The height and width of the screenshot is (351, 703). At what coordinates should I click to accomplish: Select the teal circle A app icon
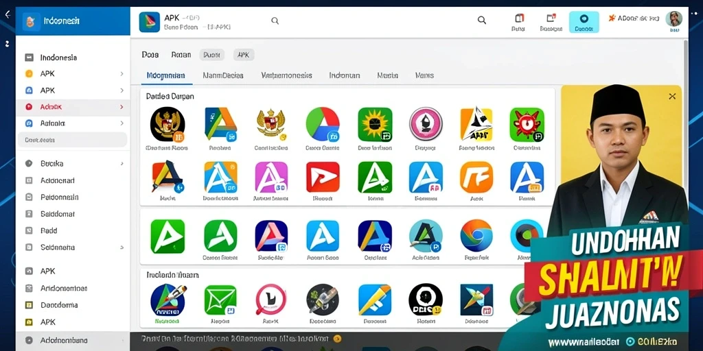[x=426, y=236]
